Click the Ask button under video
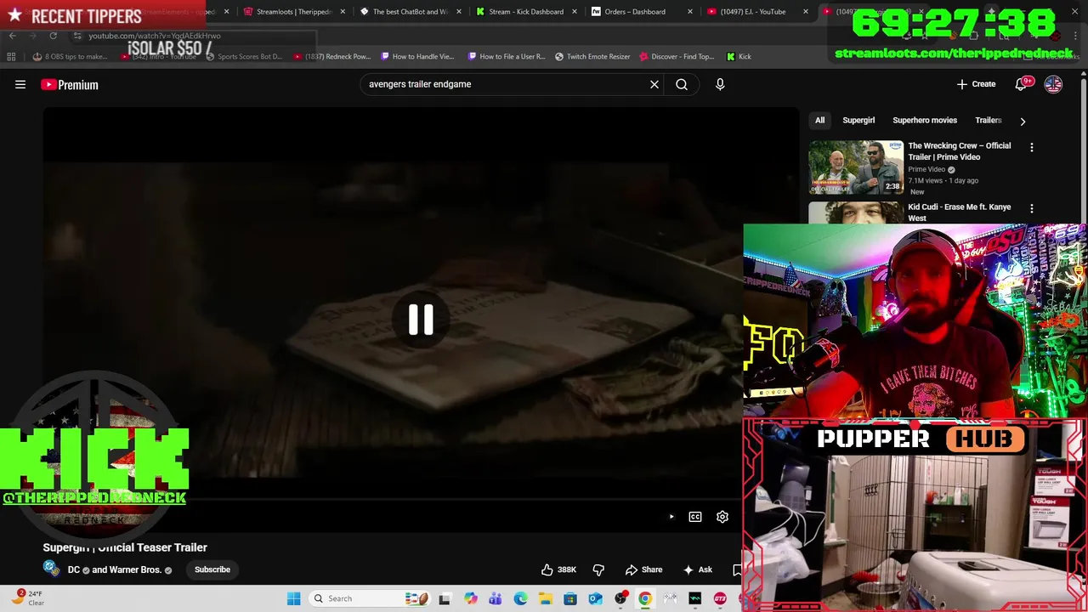Screen dimensions: 1088x612 click(698, 569)
